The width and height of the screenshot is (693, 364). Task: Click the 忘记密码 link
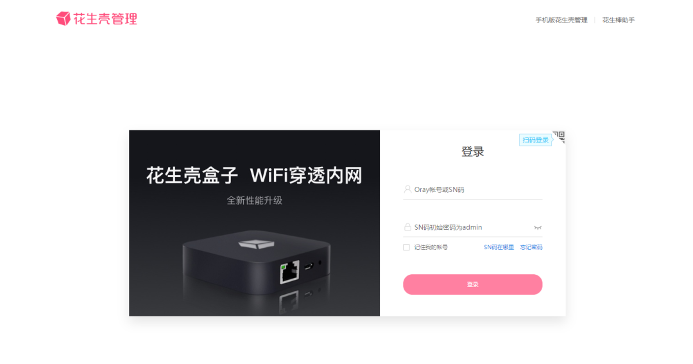point(531,247)
